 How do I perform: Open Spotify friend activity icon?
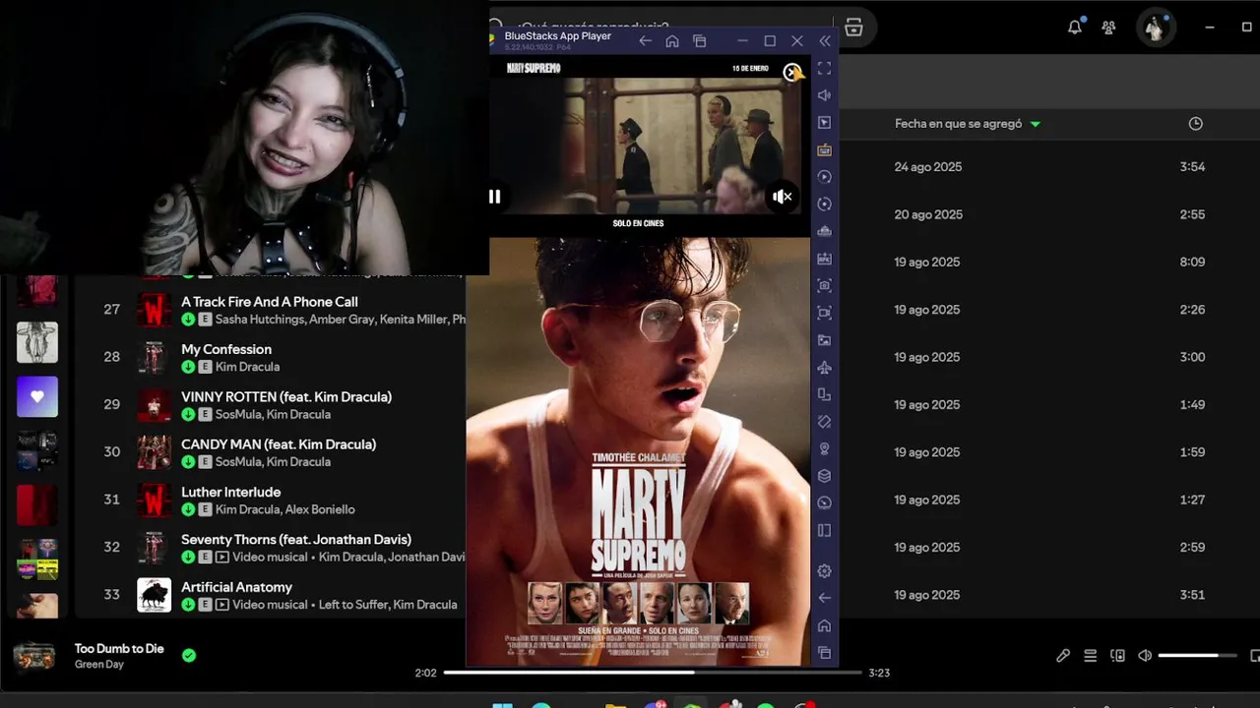tap(1109, 28)
